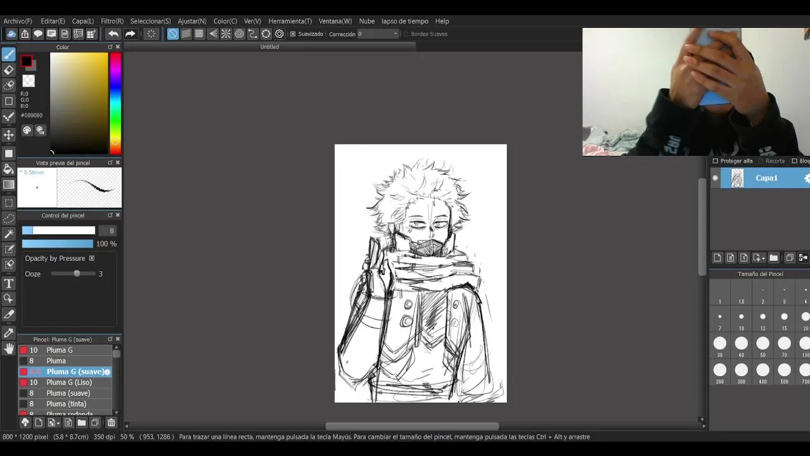The image size is (810, 456).
Task: Adjust the Ooze slider
Action: point(73,274)
